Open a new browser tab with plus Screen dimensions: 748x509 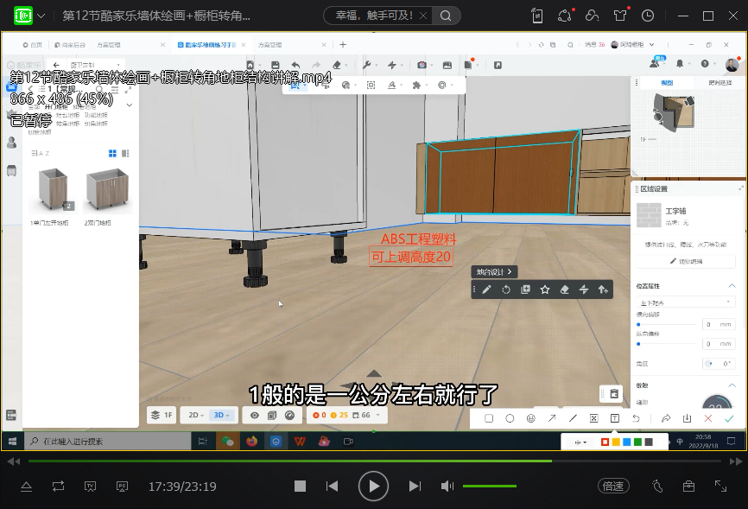343,44
